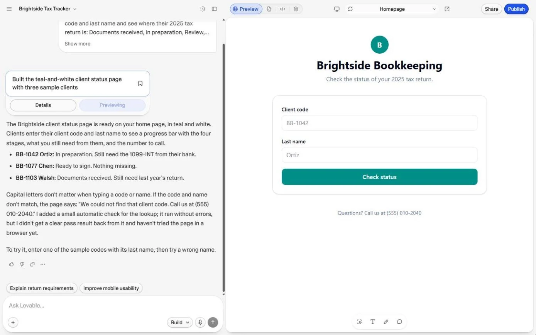Switch to the code view icon
Screen dimensions: 536x335
pyautogui.click(x=282, y=9)
